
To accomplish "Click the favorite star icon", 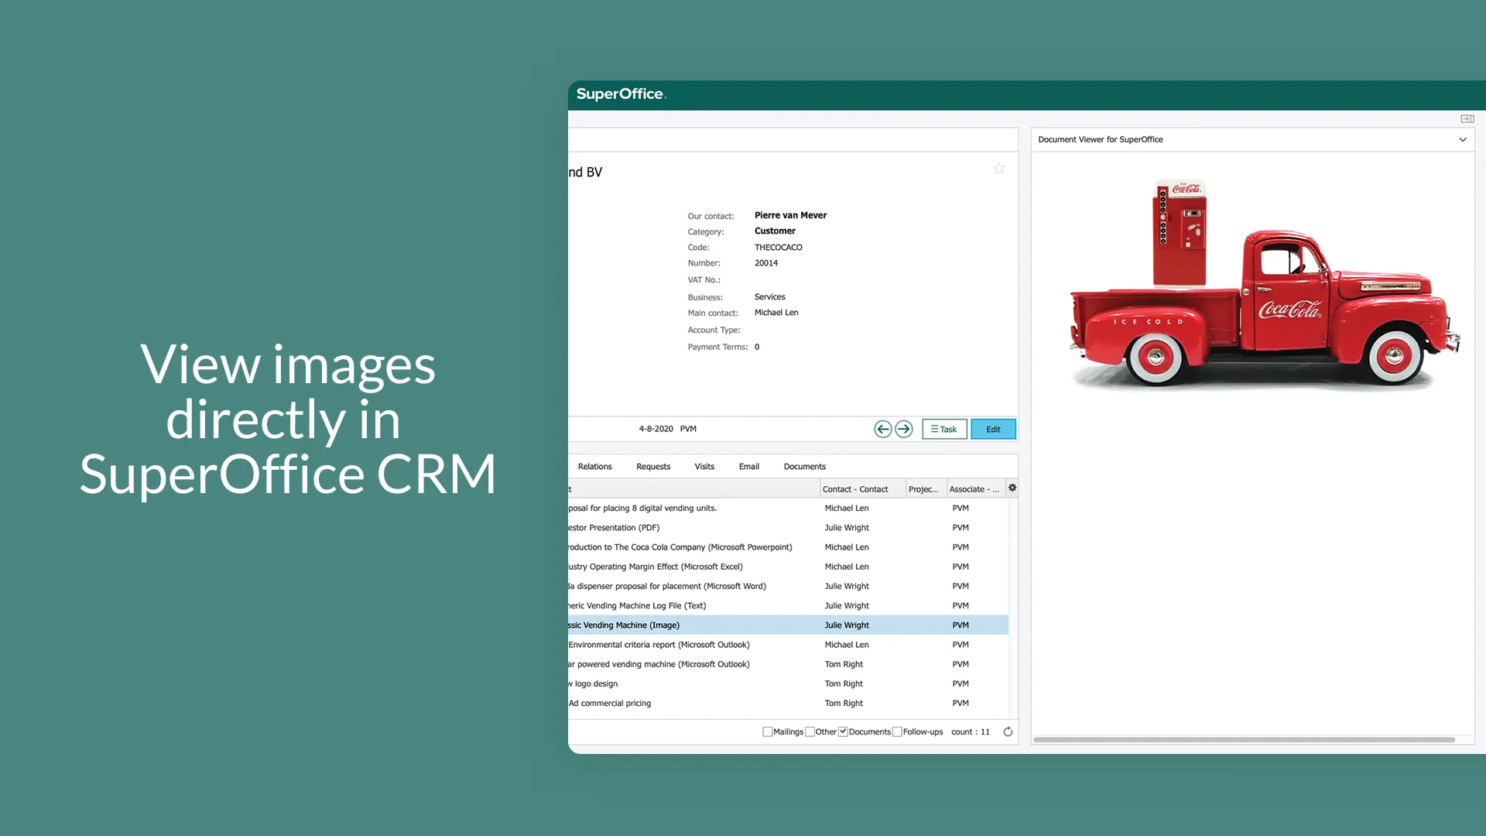I will tap(998, 169).
